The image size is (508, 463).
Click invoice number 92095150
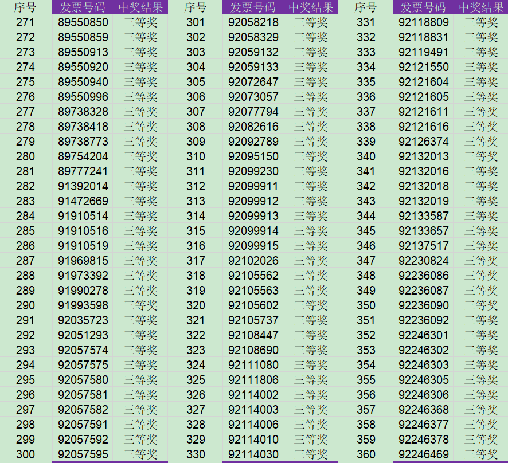[x=253, y=156]
